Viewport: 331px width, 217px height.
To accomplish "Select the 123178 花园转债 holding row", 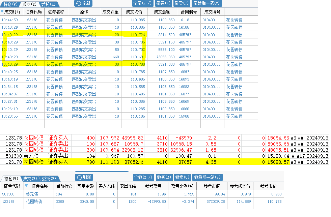I will (142, 201).
